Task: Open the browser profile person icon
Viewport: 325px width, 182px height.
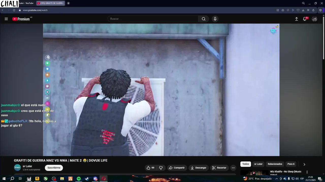Action: pyautogui.click(x=313, y=10)
